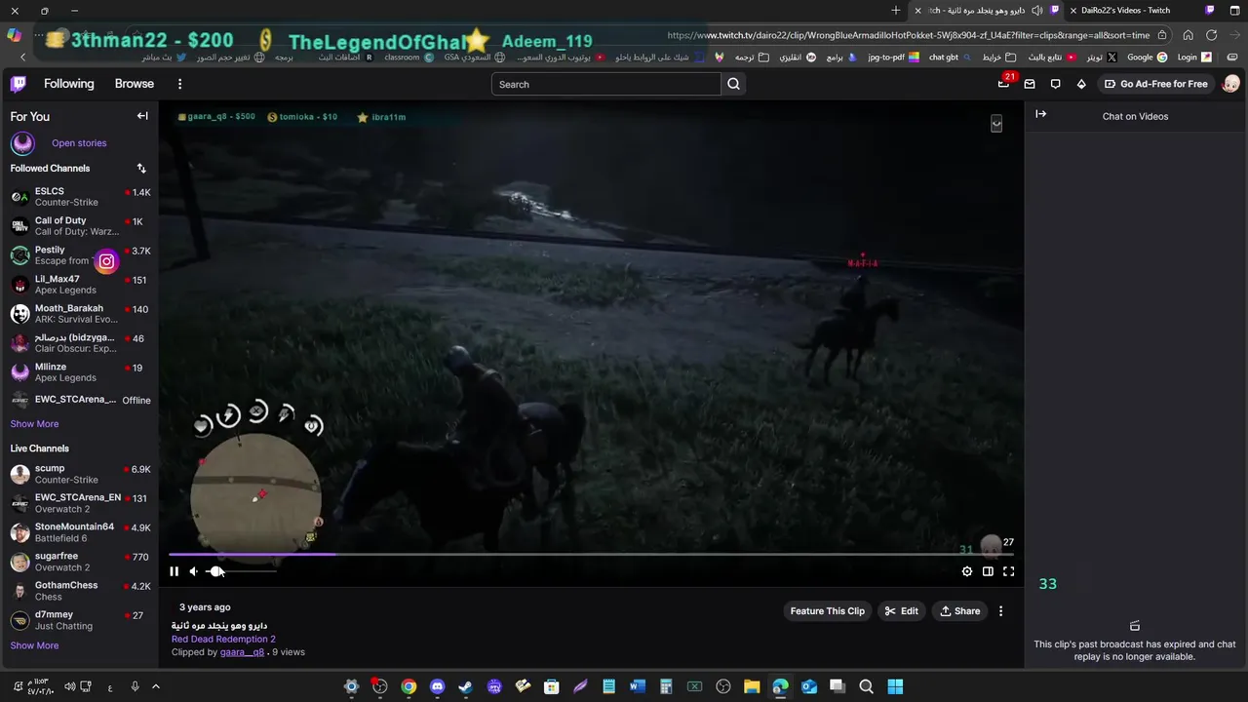Open the Twitch home logo
Image resolution: width=1248 pixels, height=702 pixels.
(x=19, y=84)
